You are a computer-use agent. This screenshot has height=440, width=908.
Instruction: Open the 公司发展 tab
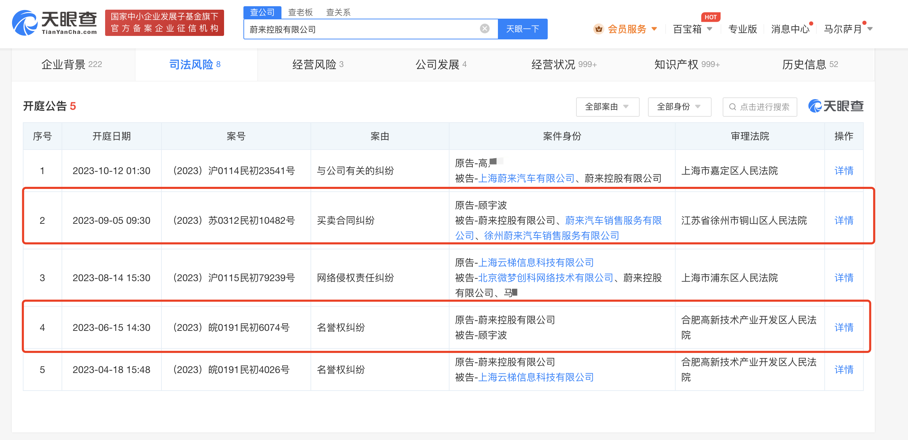[x=441, y=65]
